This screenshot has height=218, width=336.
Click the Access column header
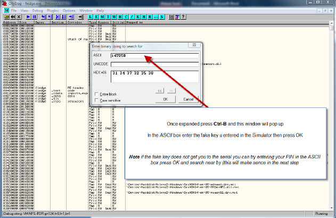pyautogui.click(x=104, y=22)
